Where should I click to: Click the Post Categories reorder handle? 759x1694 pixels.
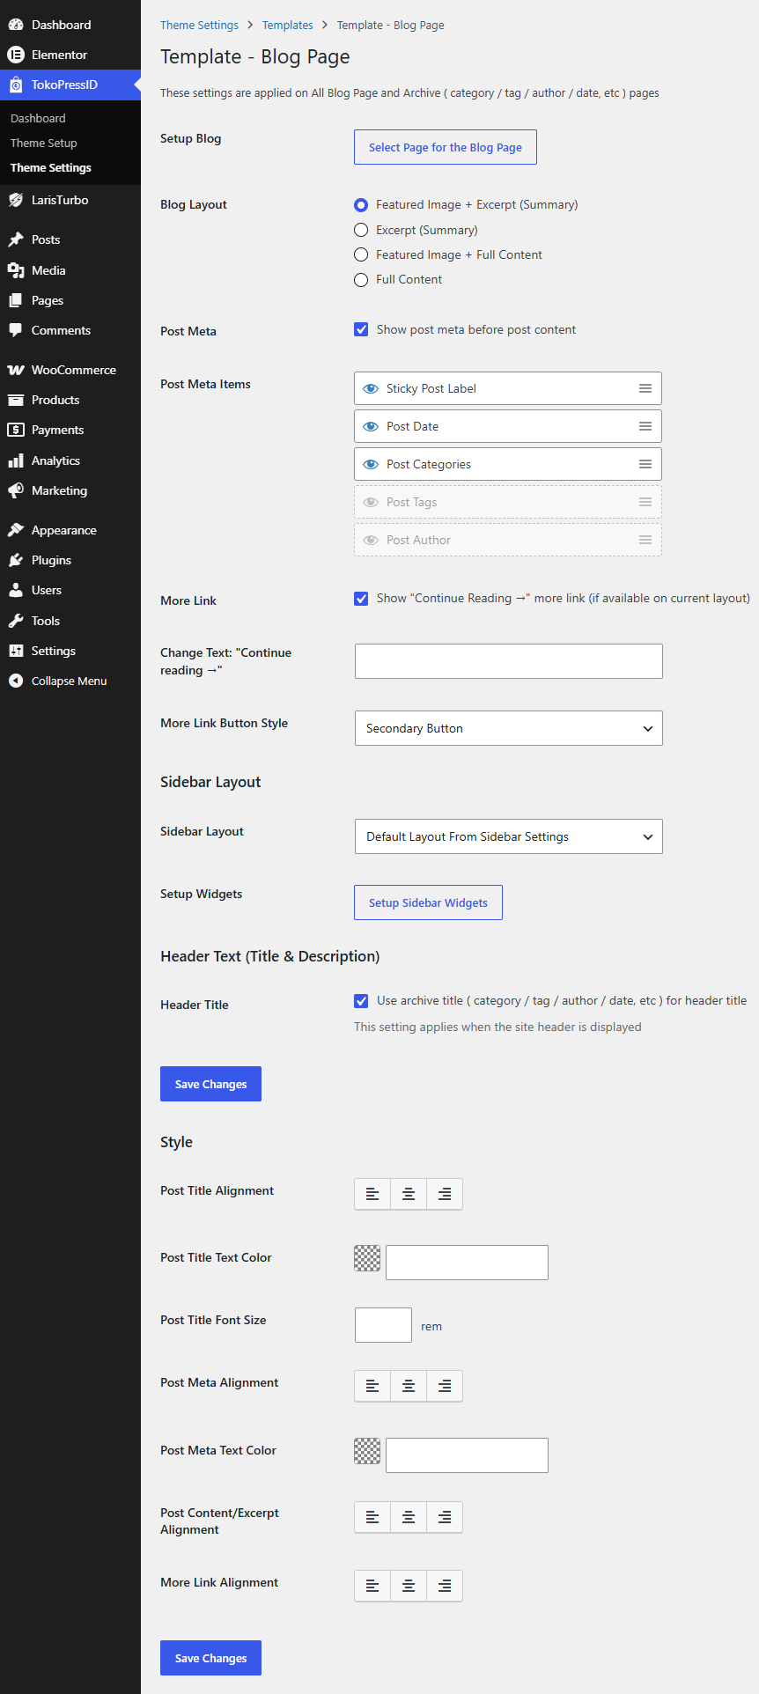click(645, 464)
